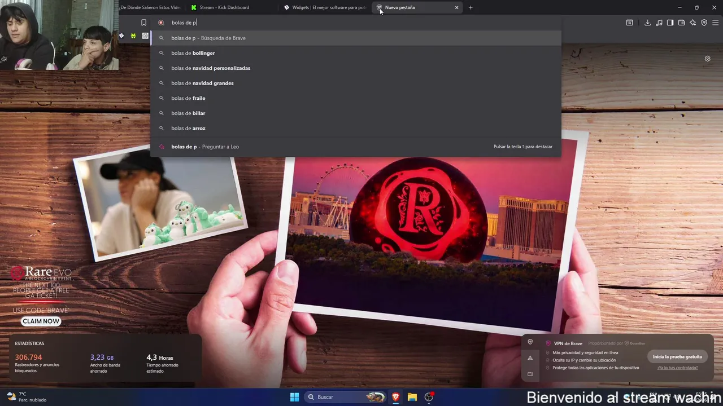Click ¿Ya lo has contratado? link
Viewport: 723px width, 406px height.
pyautogui.click(x=677, y=368)
